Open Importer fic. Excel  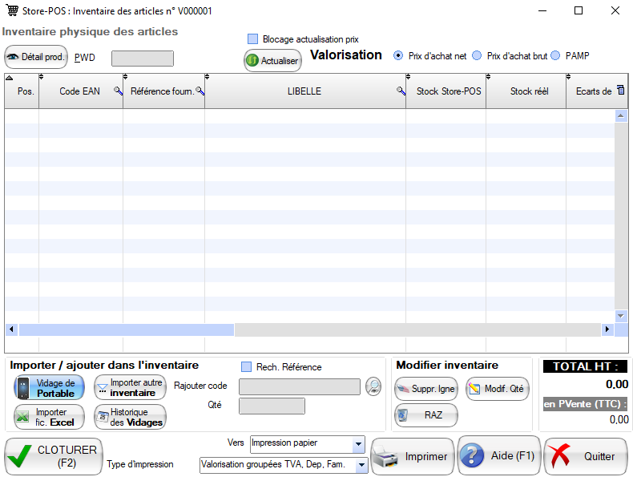tap(49, 417)
